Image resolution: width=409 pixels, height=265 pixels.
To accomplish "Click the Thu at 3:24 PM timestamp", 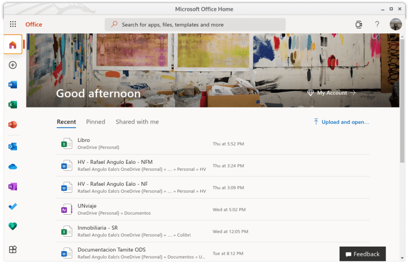I will (228, 166).
